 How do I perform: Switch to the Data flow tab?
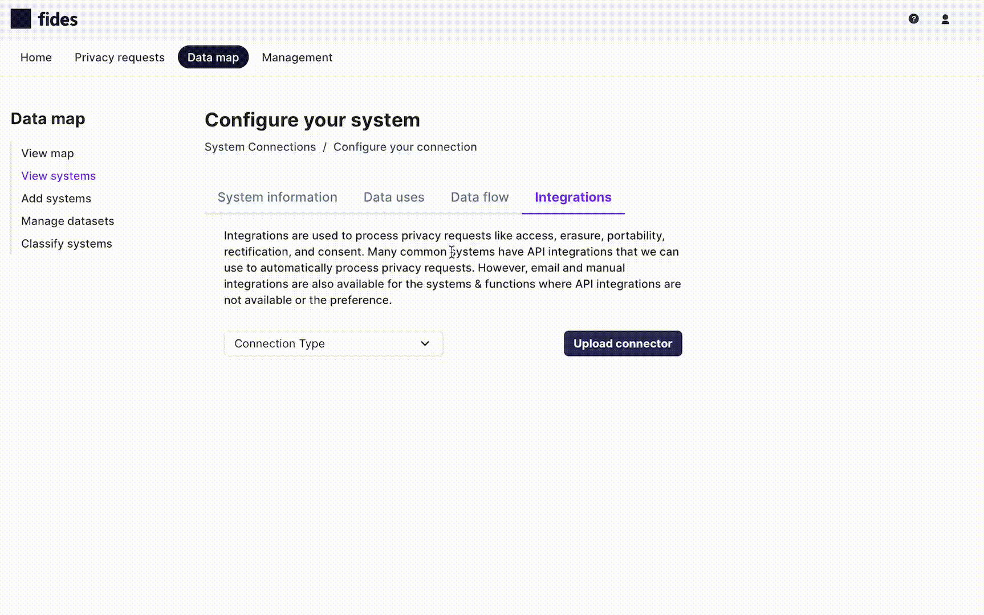click(479, 197)
